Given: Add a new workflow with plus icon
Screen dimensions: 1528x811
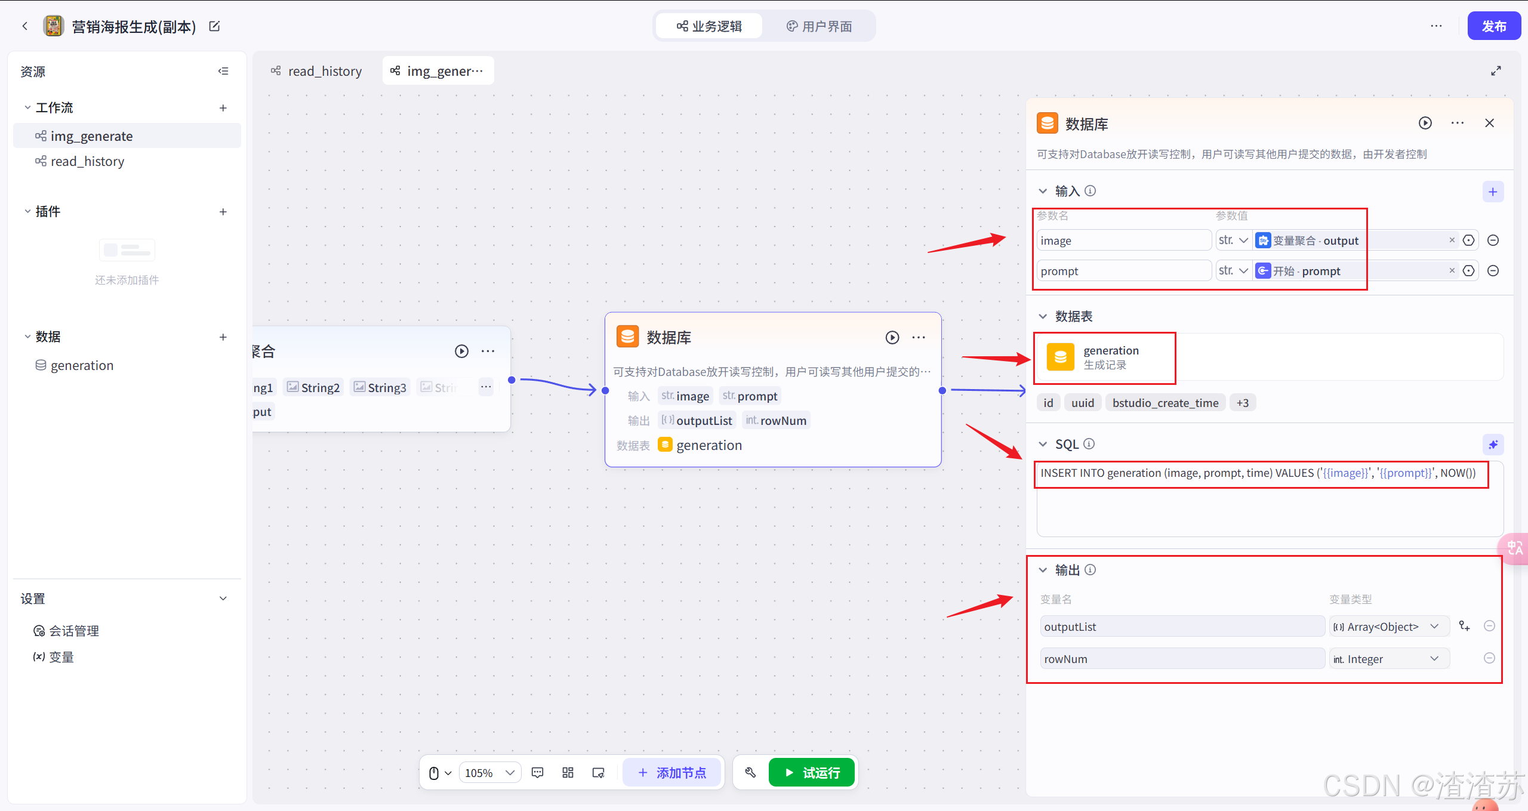Looking at the screenshot, I should click(223, 108).
